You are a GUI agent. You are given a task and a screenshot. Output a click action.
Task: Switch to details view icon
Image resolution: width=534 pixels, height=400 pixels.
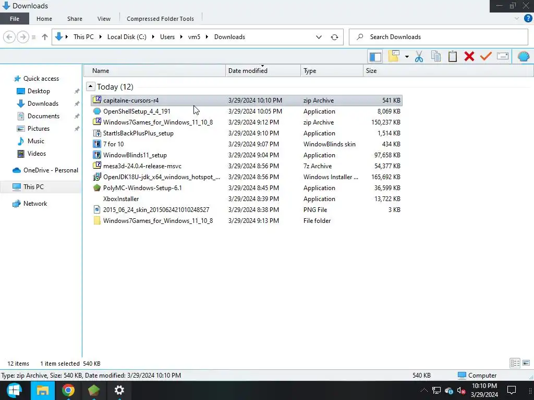[x=515, y=363]
